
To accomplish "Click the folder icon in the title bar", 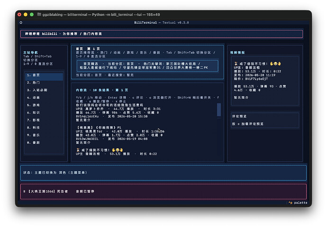I will [x=39, y=14].
